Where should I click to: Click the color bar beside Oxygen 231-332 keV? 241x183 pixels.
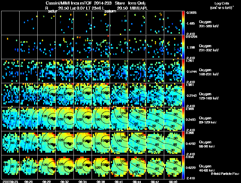coord(183,47)
